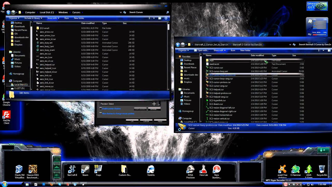Toggle Allow themes to change mouse pointers

tap(101, 113)
